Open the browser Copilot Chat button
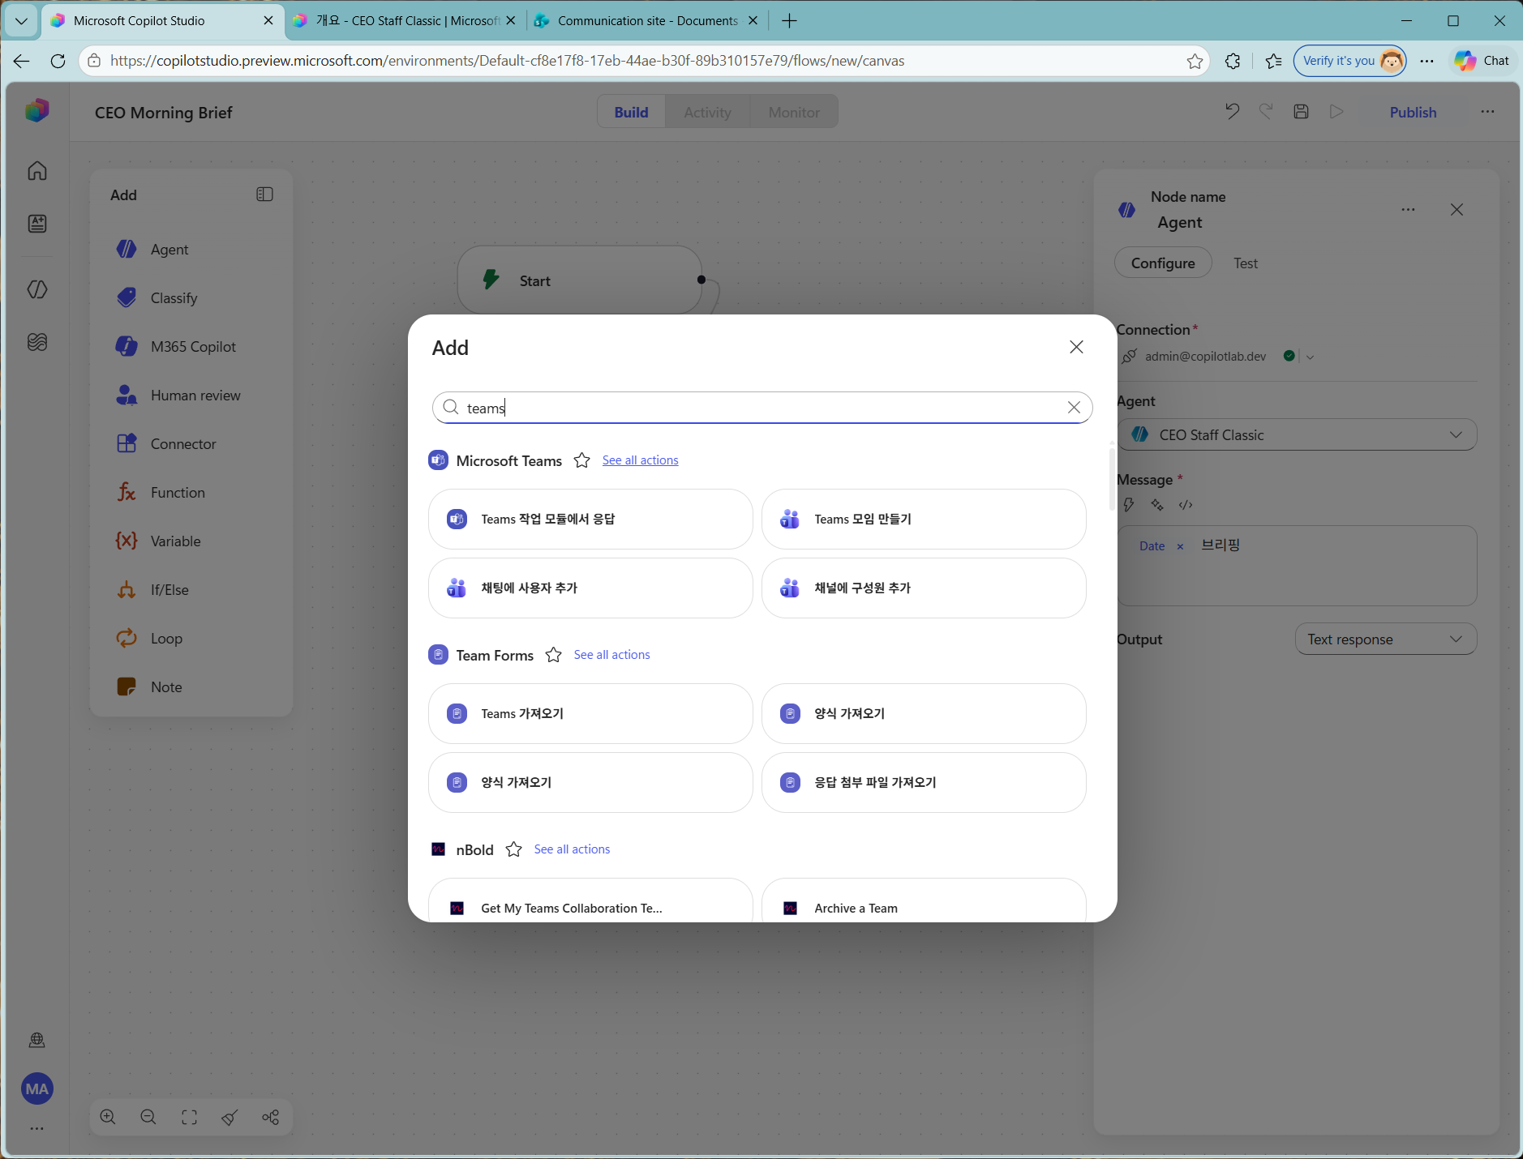1523x1159 pixels. coord(1482,61)
